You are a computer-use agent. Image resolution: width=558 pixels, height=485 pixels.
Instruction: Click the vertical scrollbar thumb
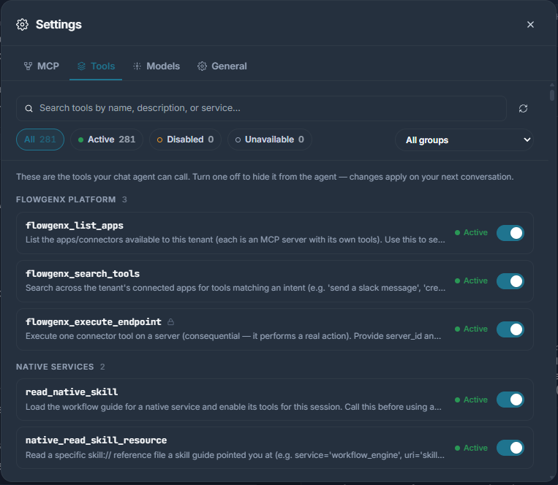[552, 95]
